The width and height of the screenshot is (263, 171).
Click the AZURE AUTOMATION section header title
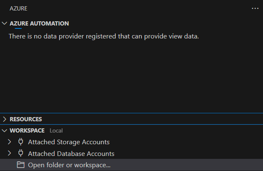click(39, 23)
